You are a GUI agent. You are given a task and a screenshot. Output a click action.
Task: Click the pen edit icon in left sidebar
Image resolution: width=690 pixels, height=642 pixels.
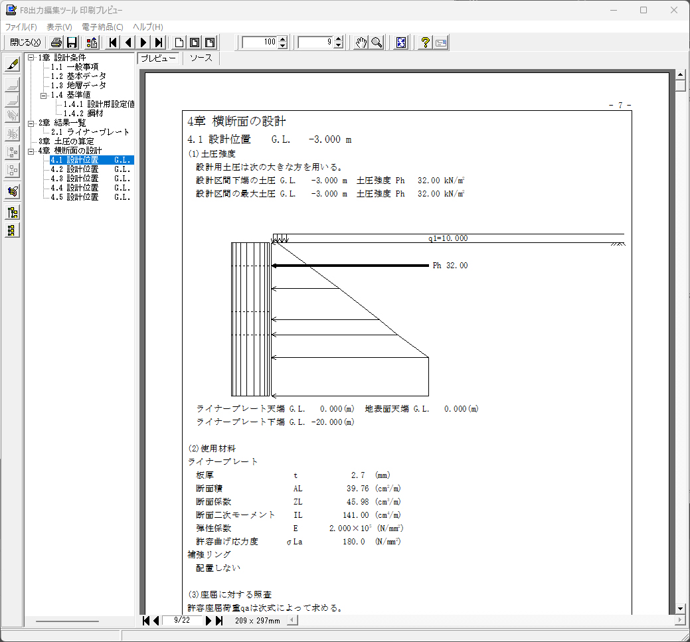point(12,64)
